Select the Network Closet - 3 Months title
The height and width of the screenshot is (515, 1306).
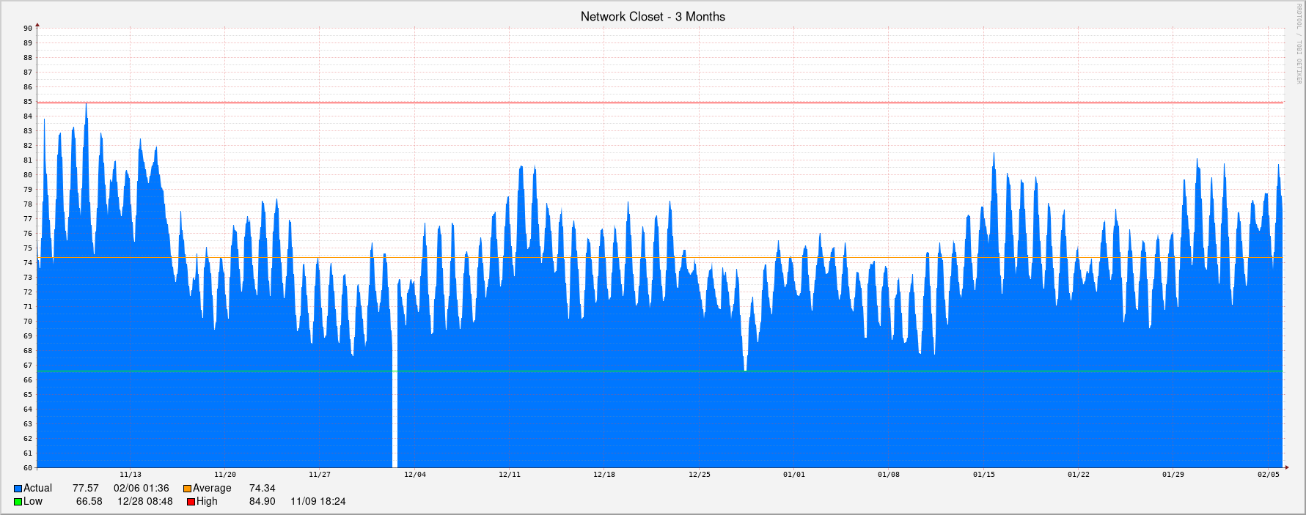pyautogui.click(x=653, y=16)
